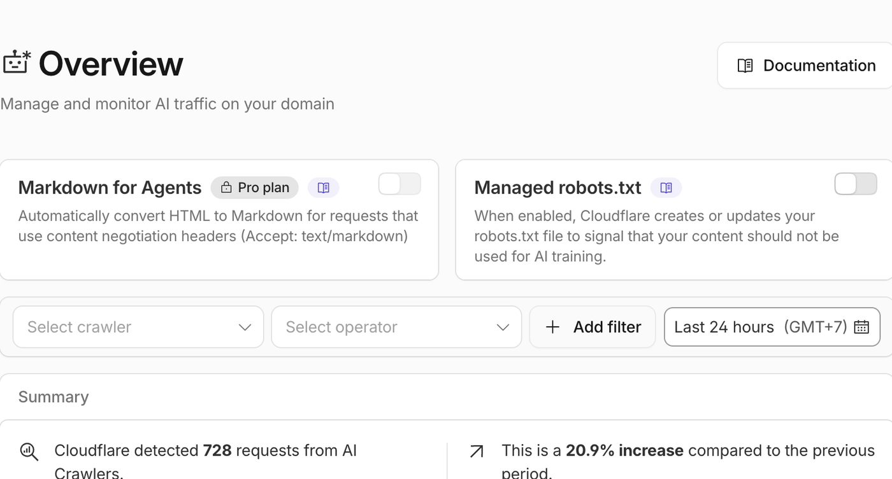
Task: Click the Managed robots.txt title
Action: click(557, 188)
